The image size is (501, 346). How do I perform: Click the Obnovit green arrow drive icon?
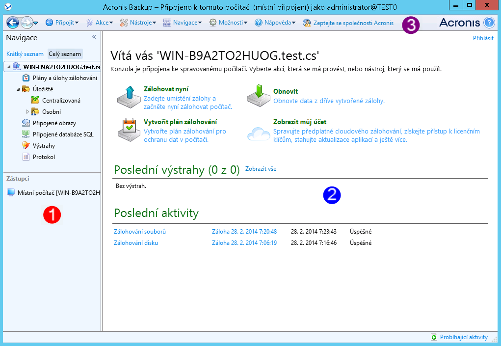[259, 96]
